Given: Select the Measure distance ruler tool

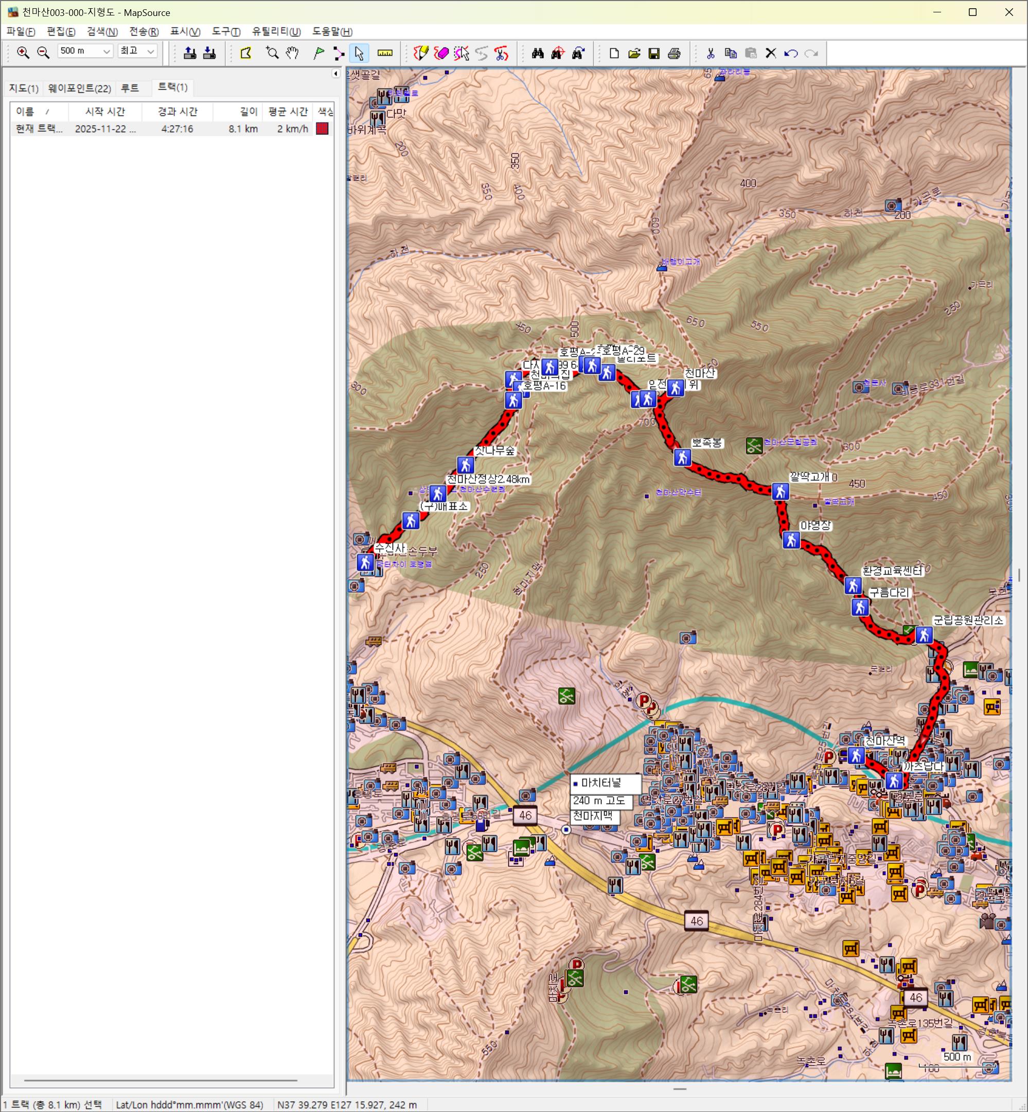Looking at the screenshot, I should [x=385, y=53].
